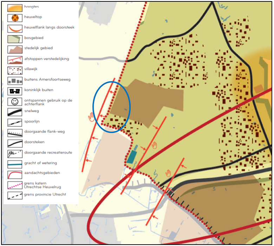Click the 'gracht of wetering' legend label
Image resolution: width=274 pixels, height=246 pixels.
point(40,163)
